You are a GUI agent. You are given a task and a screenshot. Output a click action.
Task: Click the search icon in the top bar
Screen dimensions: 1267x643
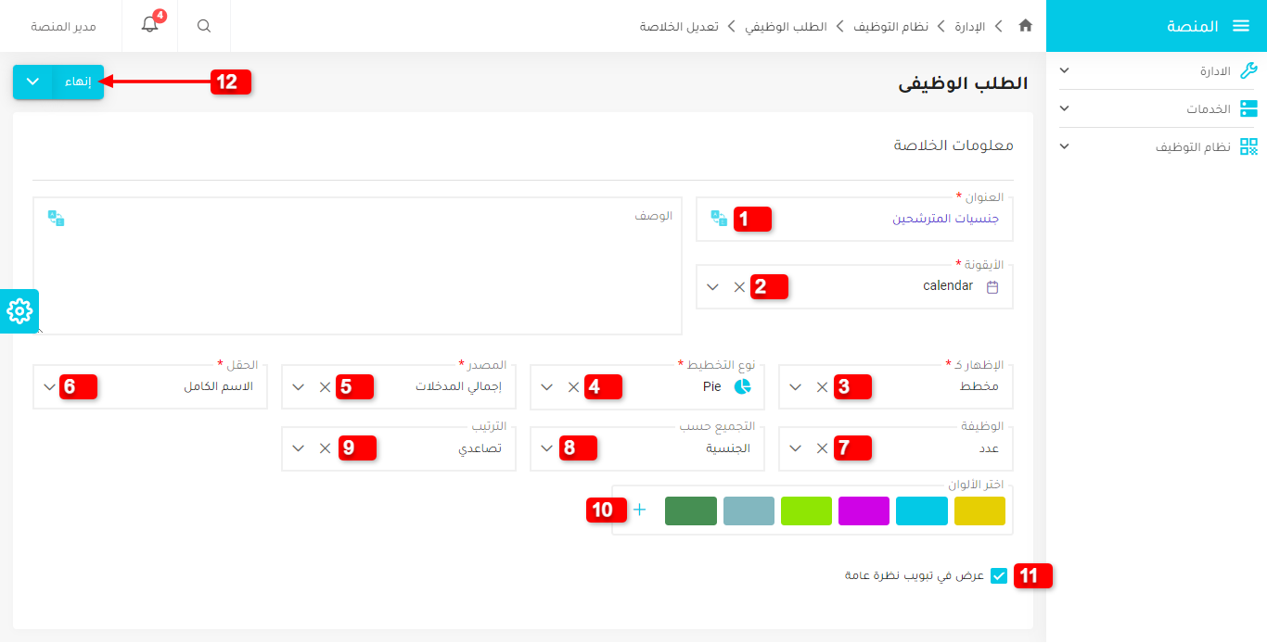(x=203, y=26)
